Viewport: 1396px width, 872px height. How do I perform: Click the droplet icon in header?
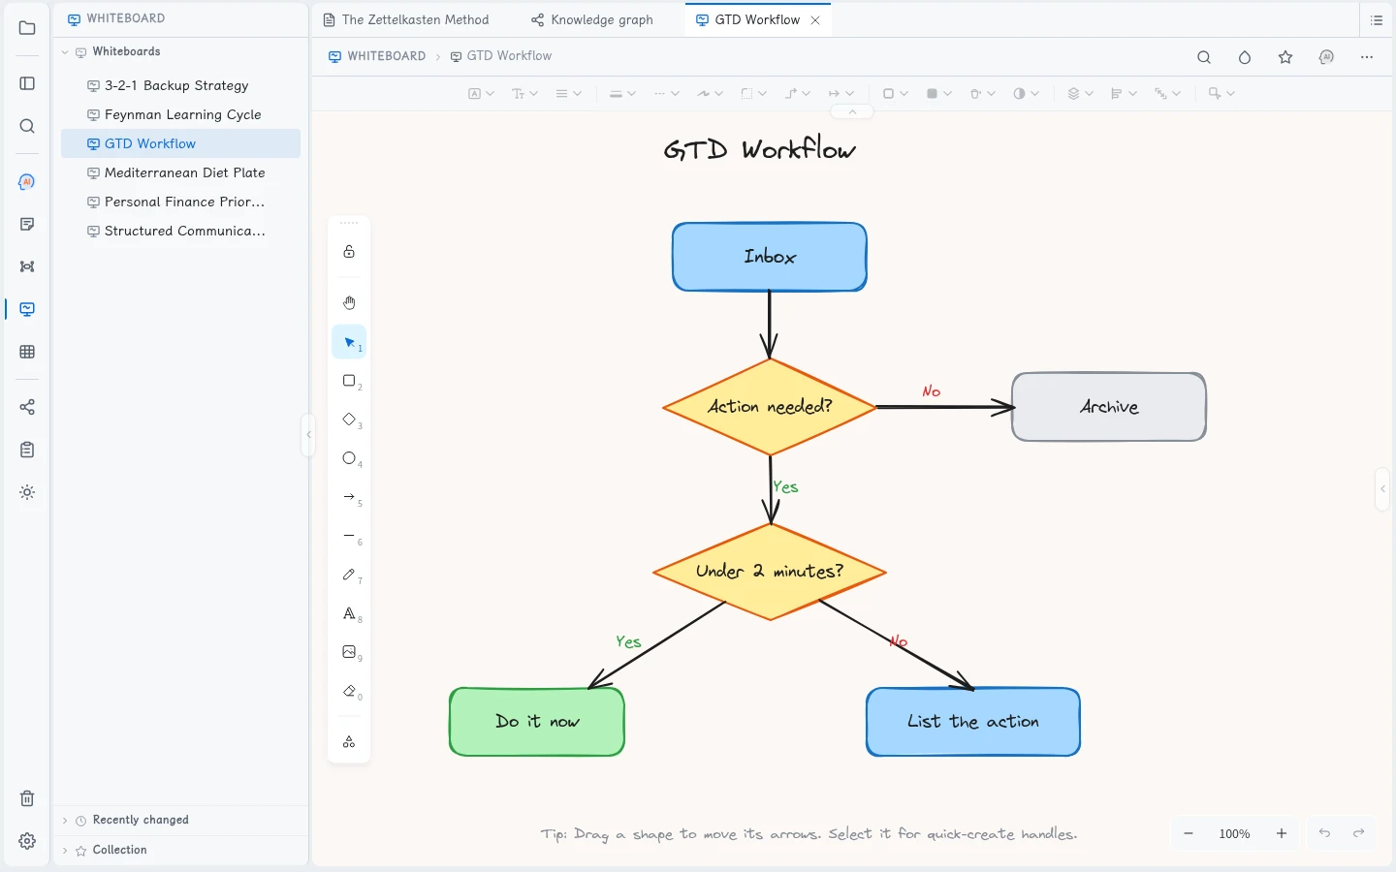(1245, 57)
